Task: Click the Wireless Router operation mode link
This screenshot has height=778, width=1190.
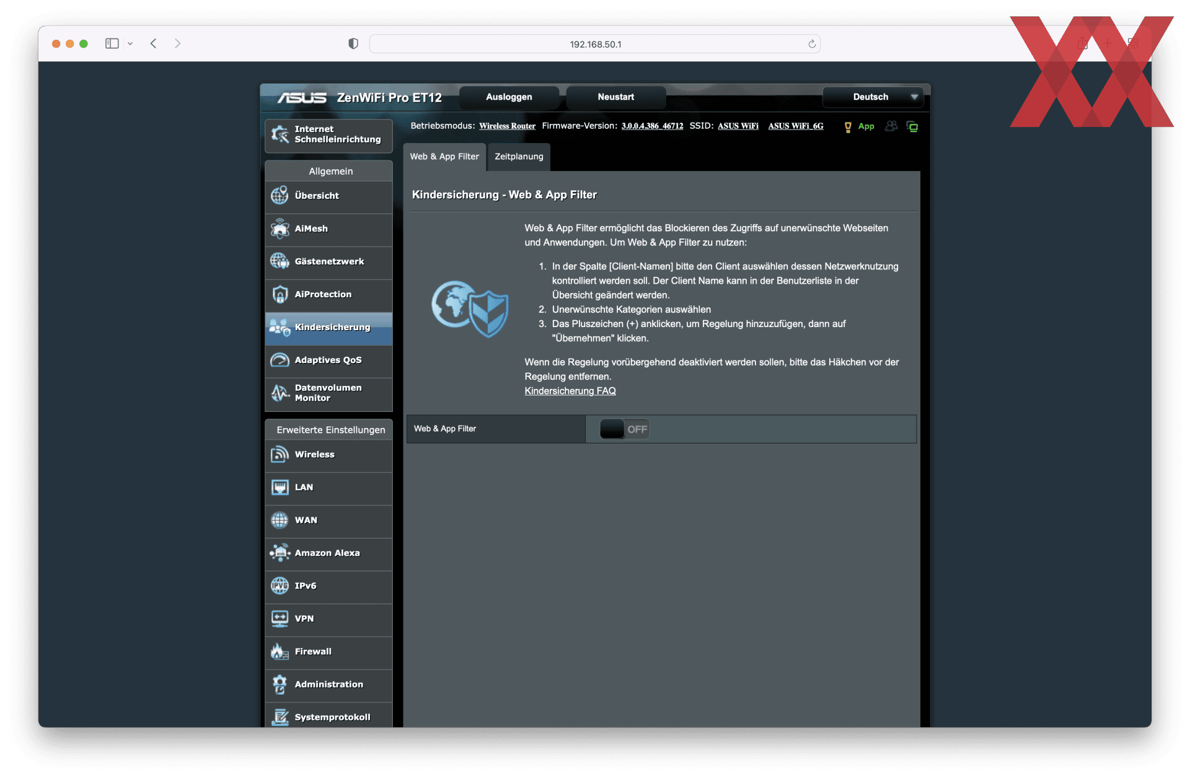Action: (507, 126)
